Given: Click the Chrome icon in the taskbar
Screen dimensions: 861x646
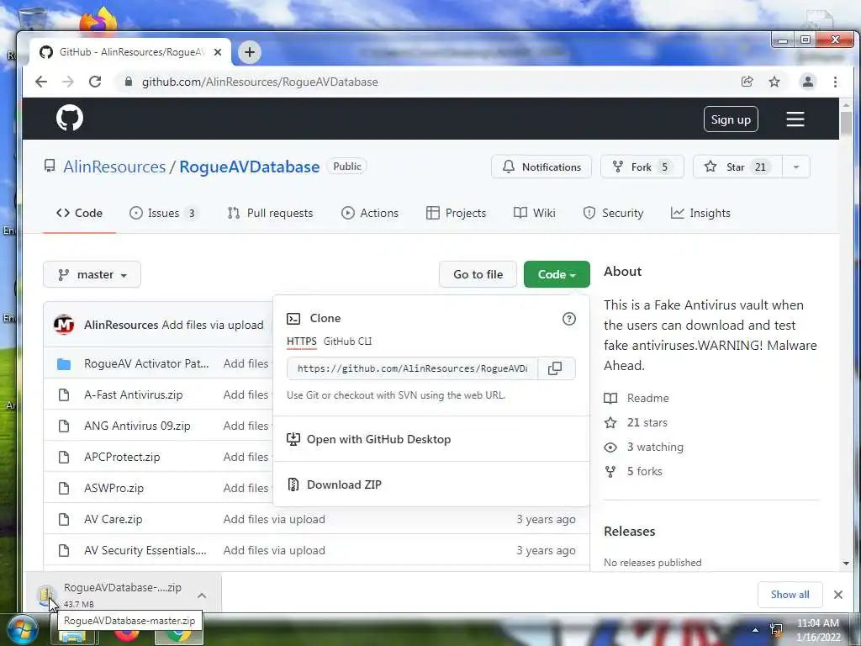Looking at the screenshot, I should [x=178, y=634].
